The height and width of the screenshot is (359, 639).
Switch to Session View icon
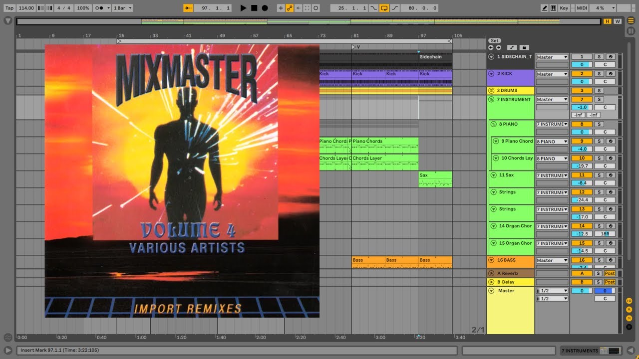tap(631, 31)
